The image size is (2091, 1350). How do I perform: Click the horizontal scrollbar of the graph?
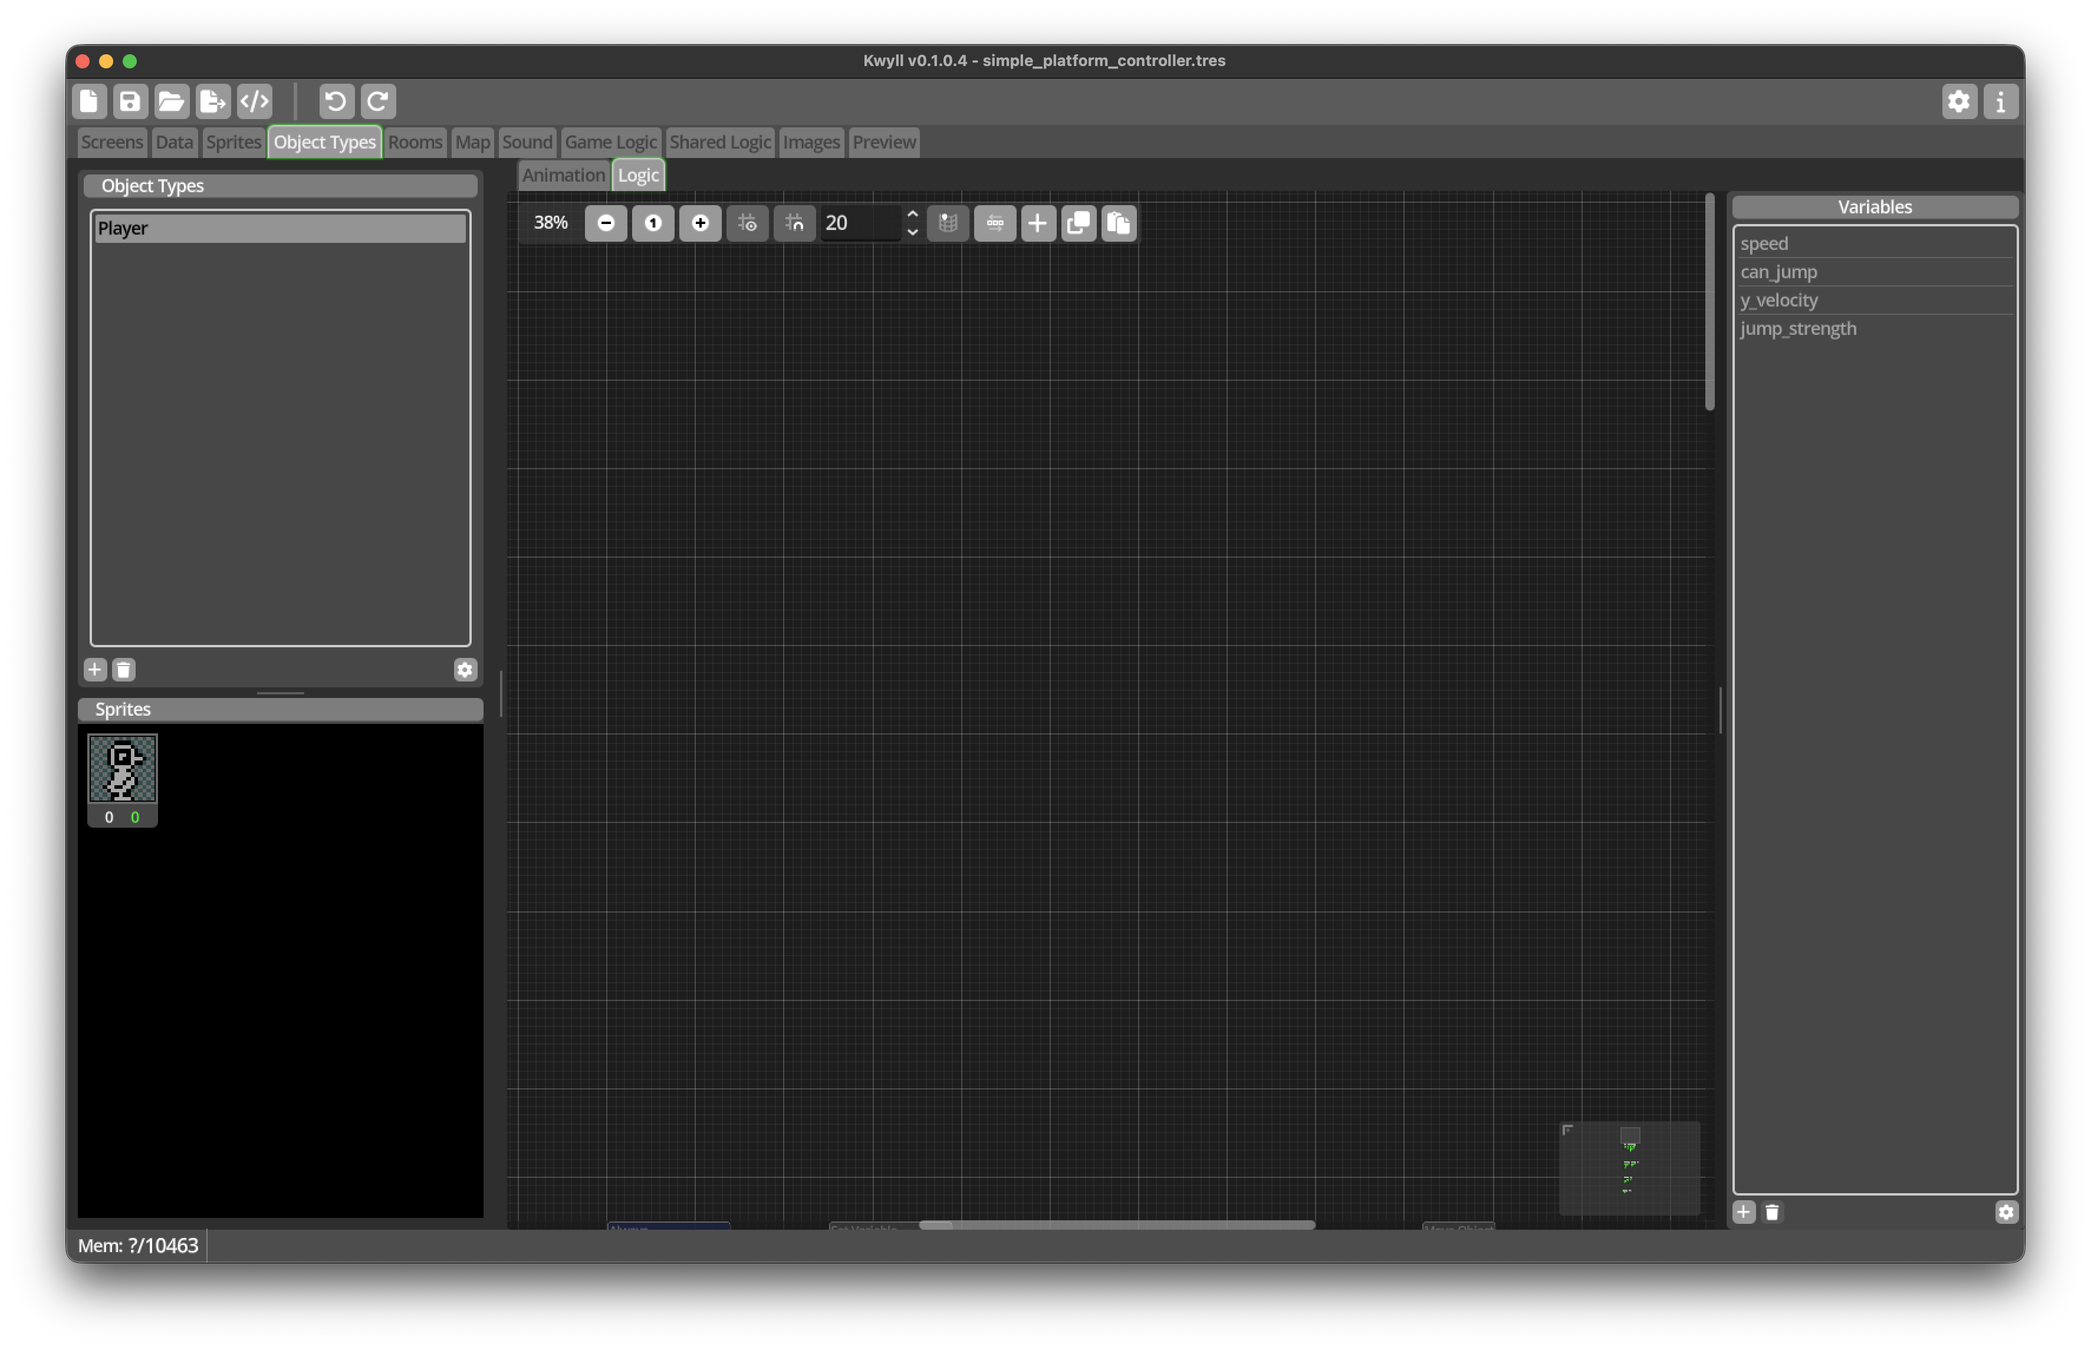coord(1117,1224)
